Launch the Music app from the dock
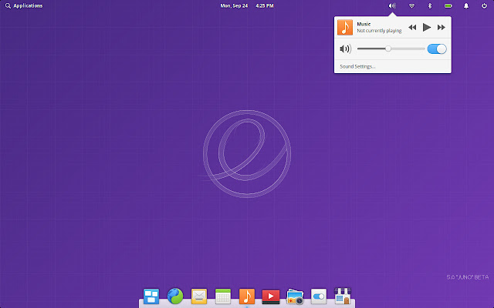 247,296
